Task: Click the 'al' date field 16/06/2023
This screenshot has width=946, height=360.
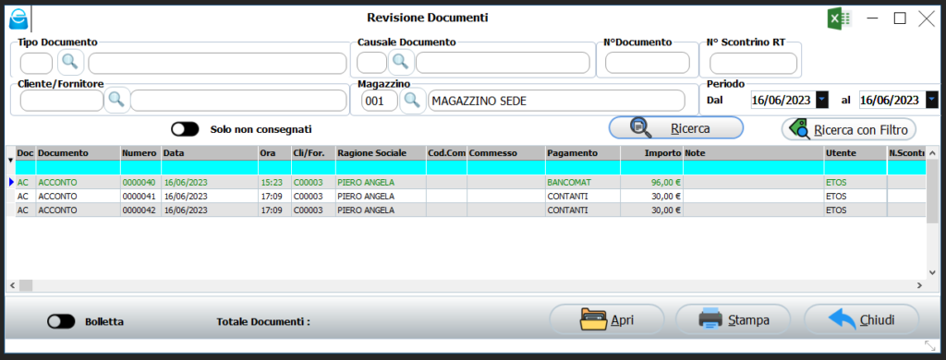Action: pyautogui.click(x=892, y=100)
